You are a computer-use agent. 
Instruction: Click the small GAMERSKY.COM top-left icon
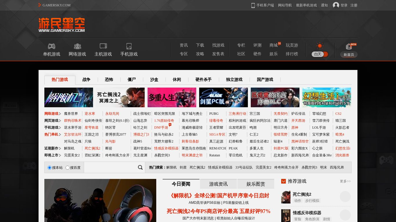pos(40,5)
